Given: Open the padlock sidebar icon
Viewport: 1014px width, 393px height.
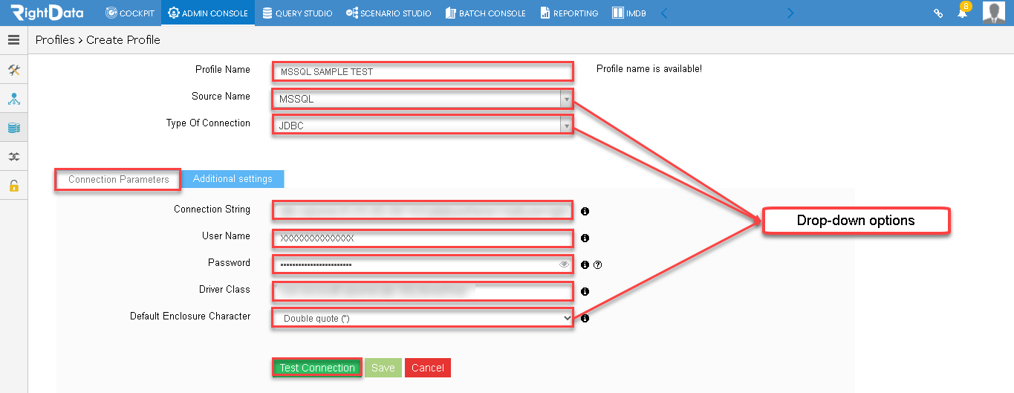Looking at the screenshot, I should (13, 186).
